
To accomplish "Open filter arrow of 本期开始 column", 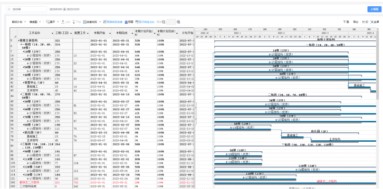I will pyautogui.click(x=110, y=33).
